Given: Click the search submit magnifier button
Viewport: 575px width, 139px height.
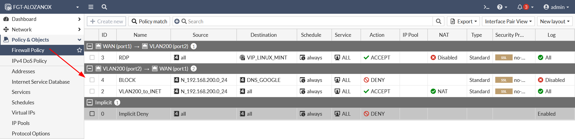Looking at the screenshot, I should pos(438,21).
